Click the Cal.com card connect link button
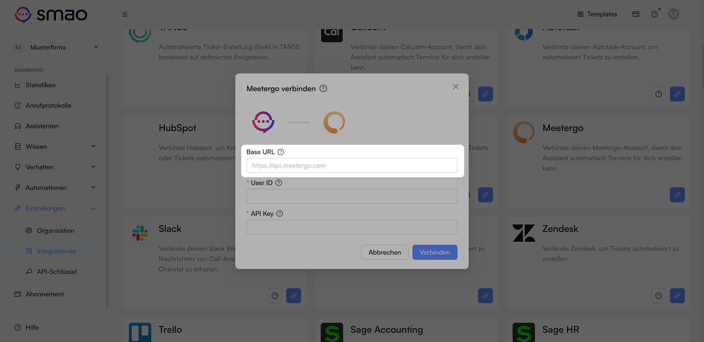704x342 pixels. coord(485,94)
